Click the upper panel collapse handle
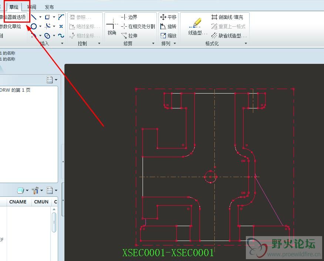 click(x=63, y=162)
